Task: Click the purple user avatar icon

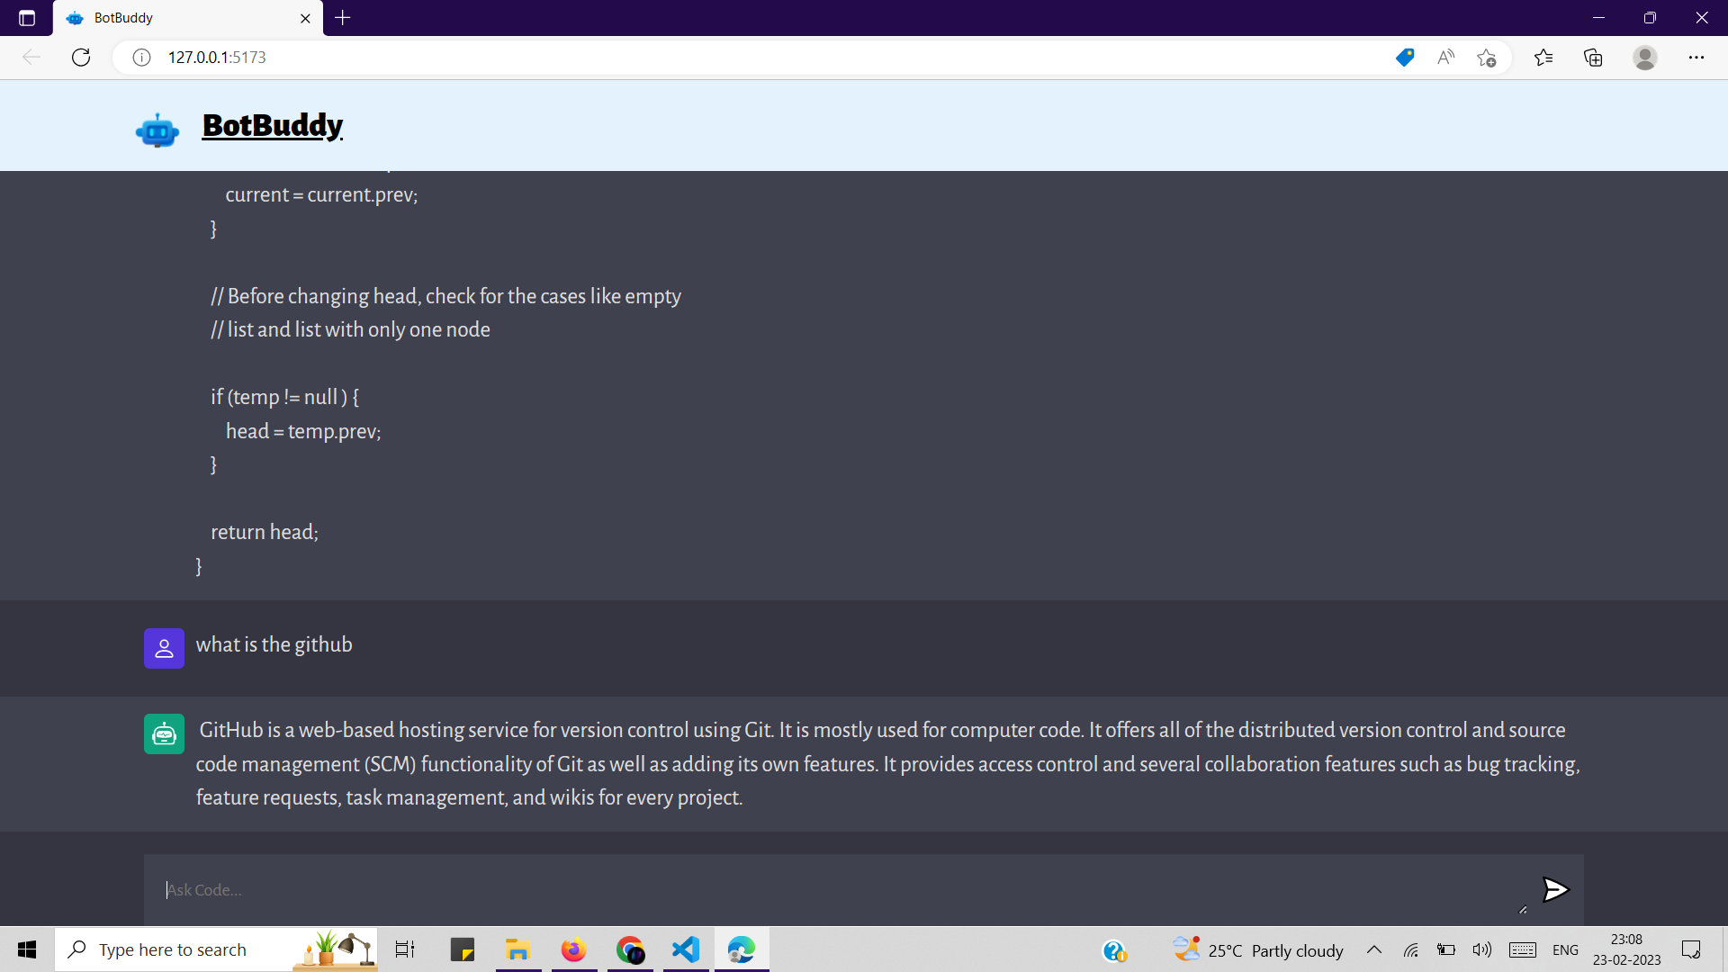Action: (x=164, y=648)
